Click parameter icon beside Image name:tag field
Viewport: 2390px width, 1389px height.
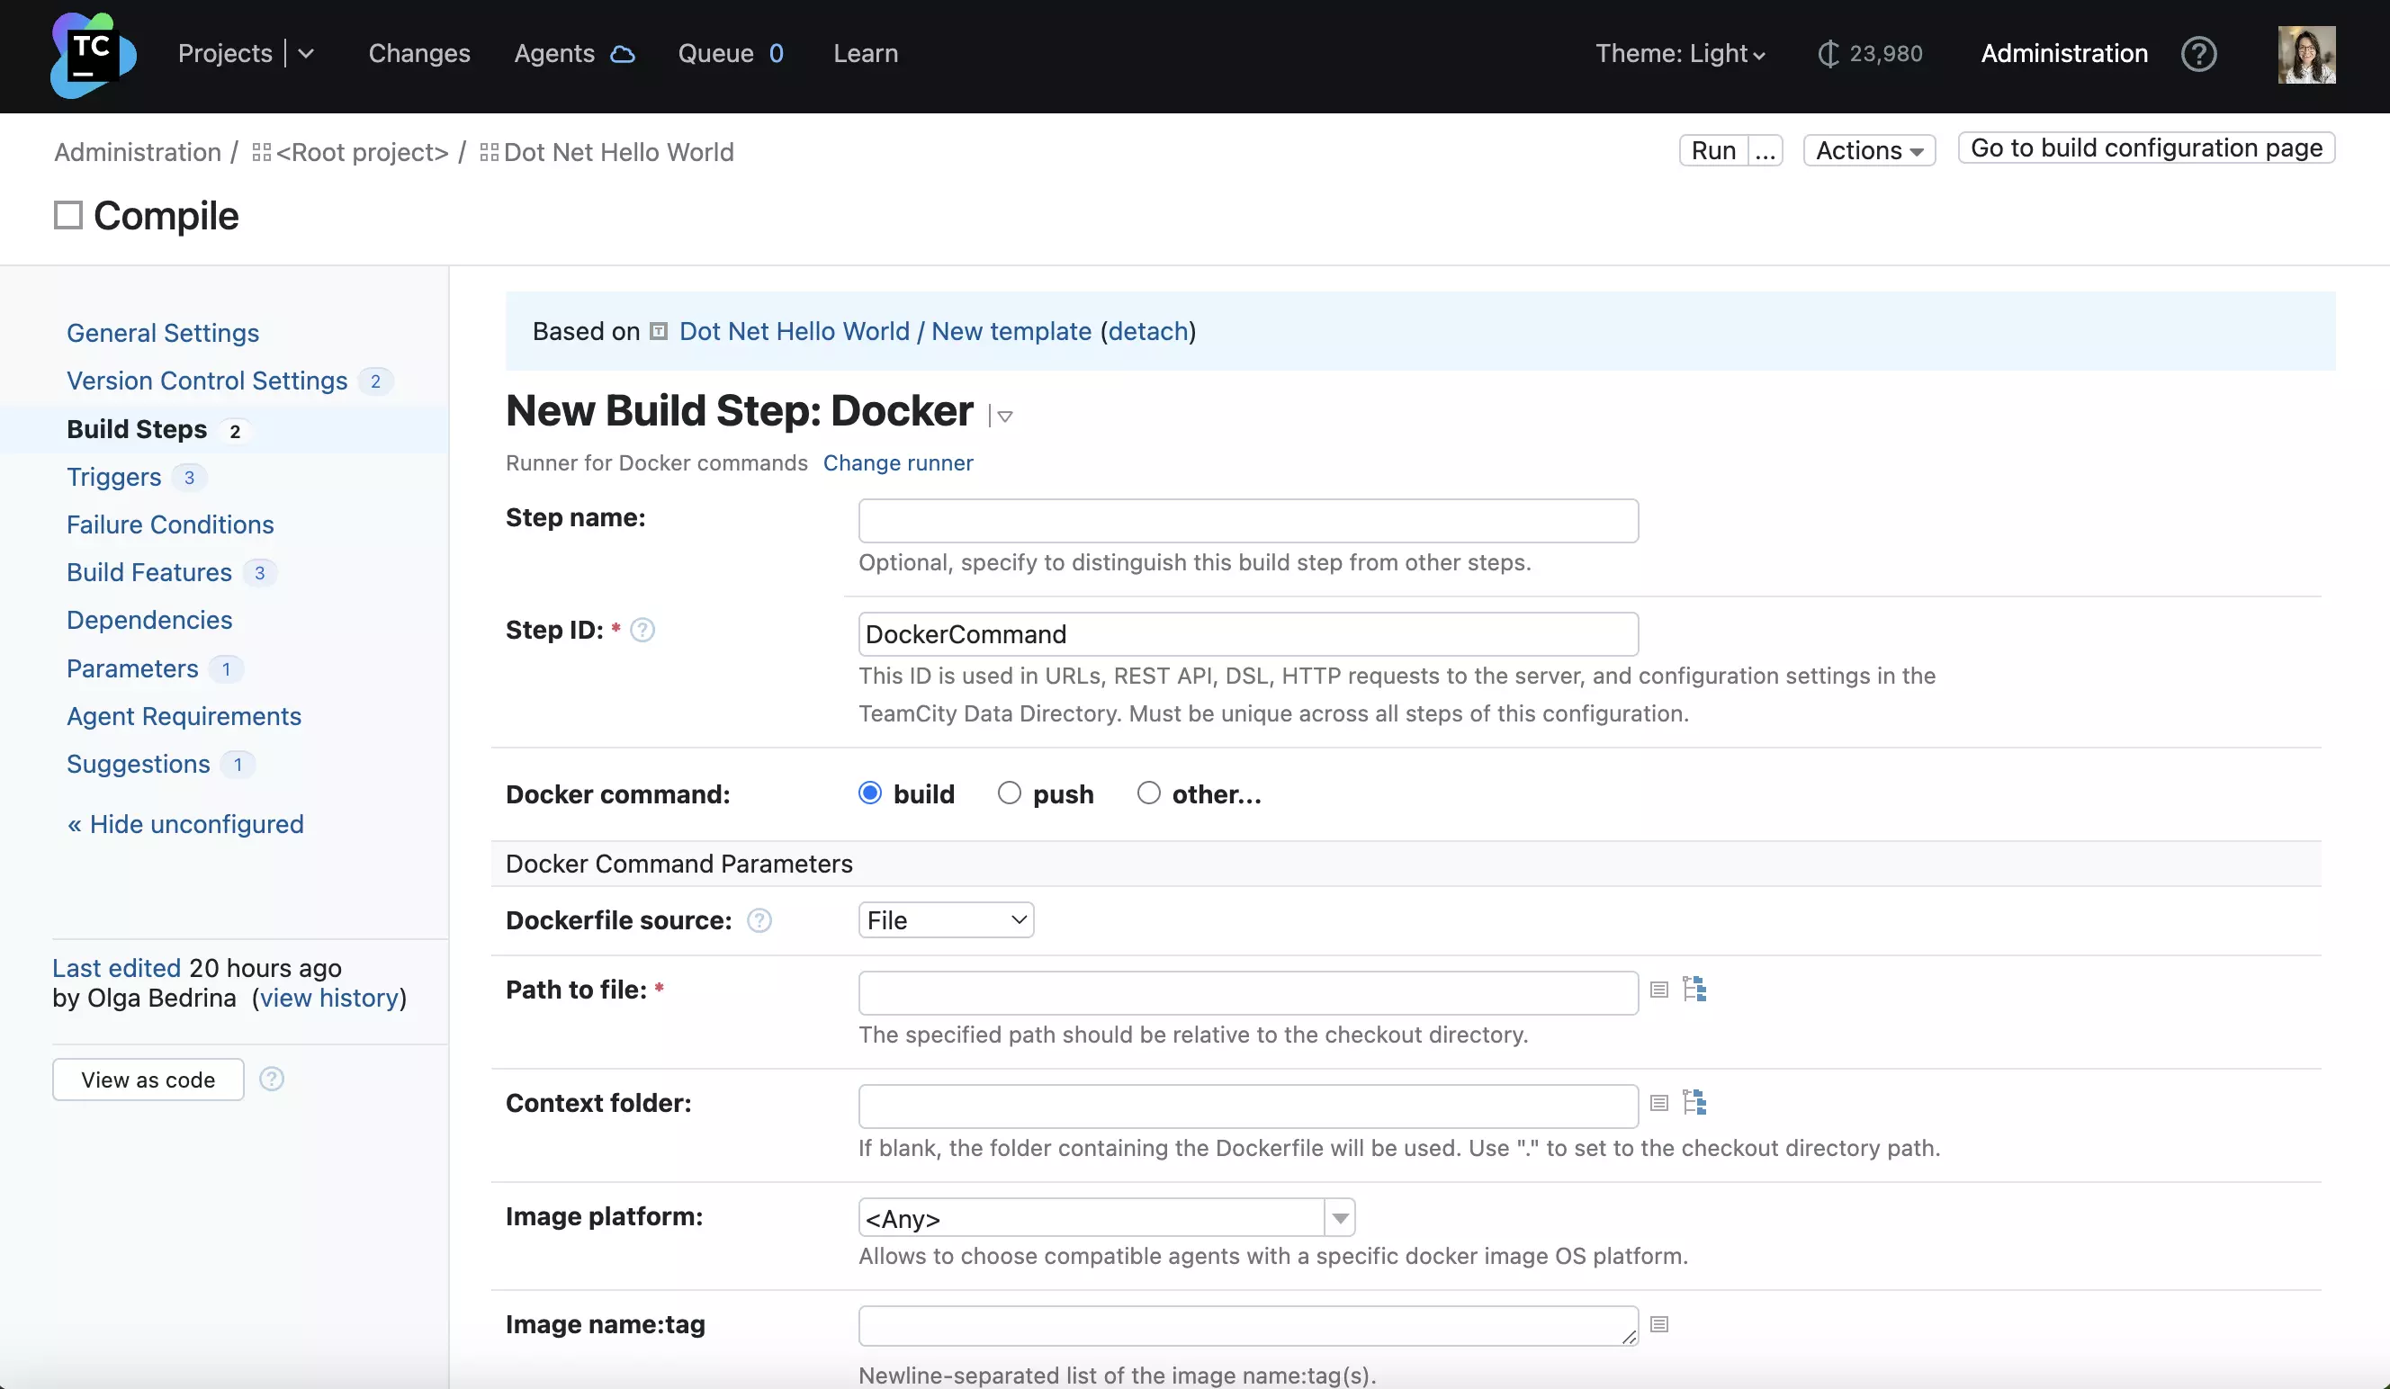coord(1658,1324)
